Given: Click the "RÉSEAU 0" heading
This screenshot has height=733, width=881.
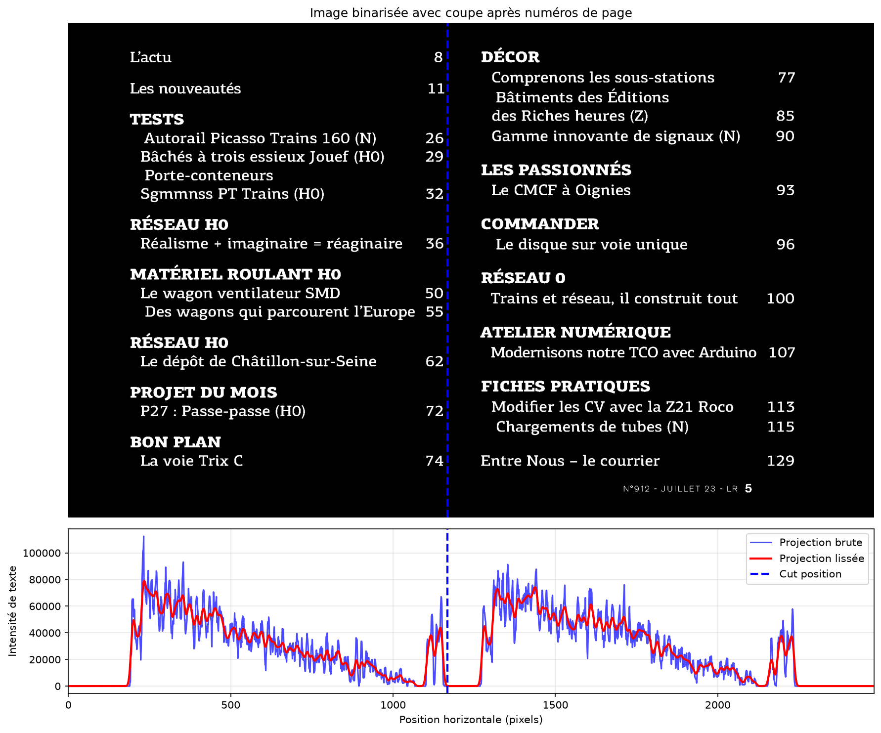Looking at the screenshot, I should tap(523, 278).
